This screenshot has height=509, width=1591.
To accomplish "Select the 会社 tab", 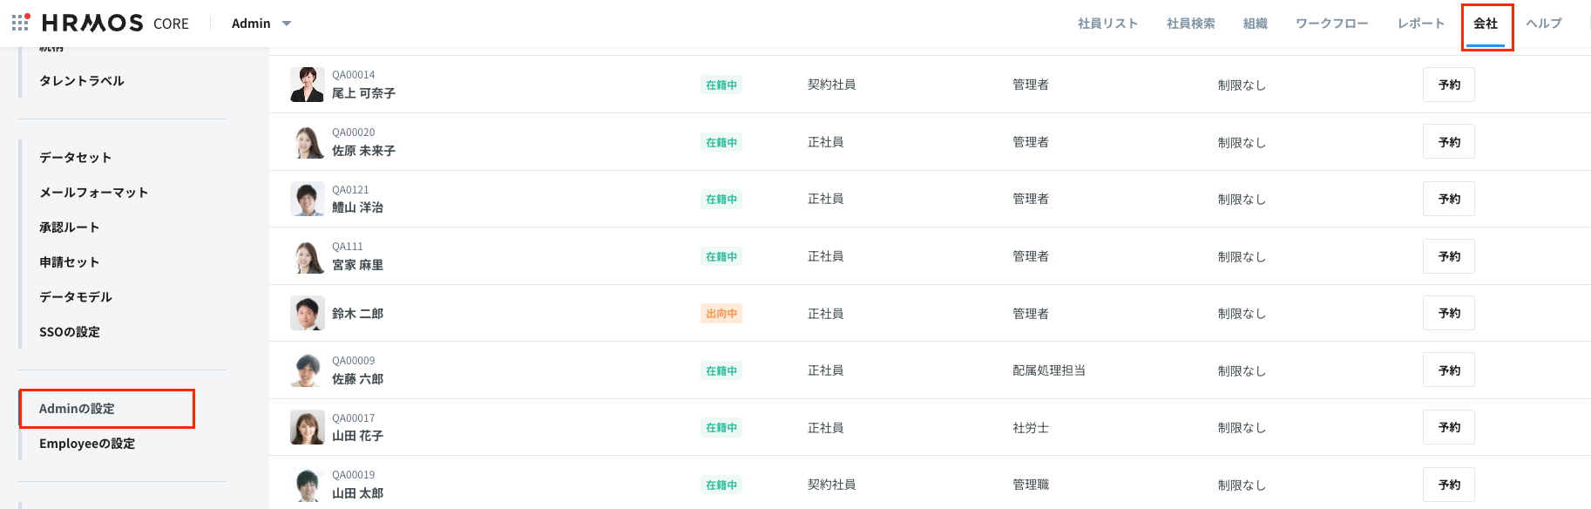I will tap(1486, 24).
